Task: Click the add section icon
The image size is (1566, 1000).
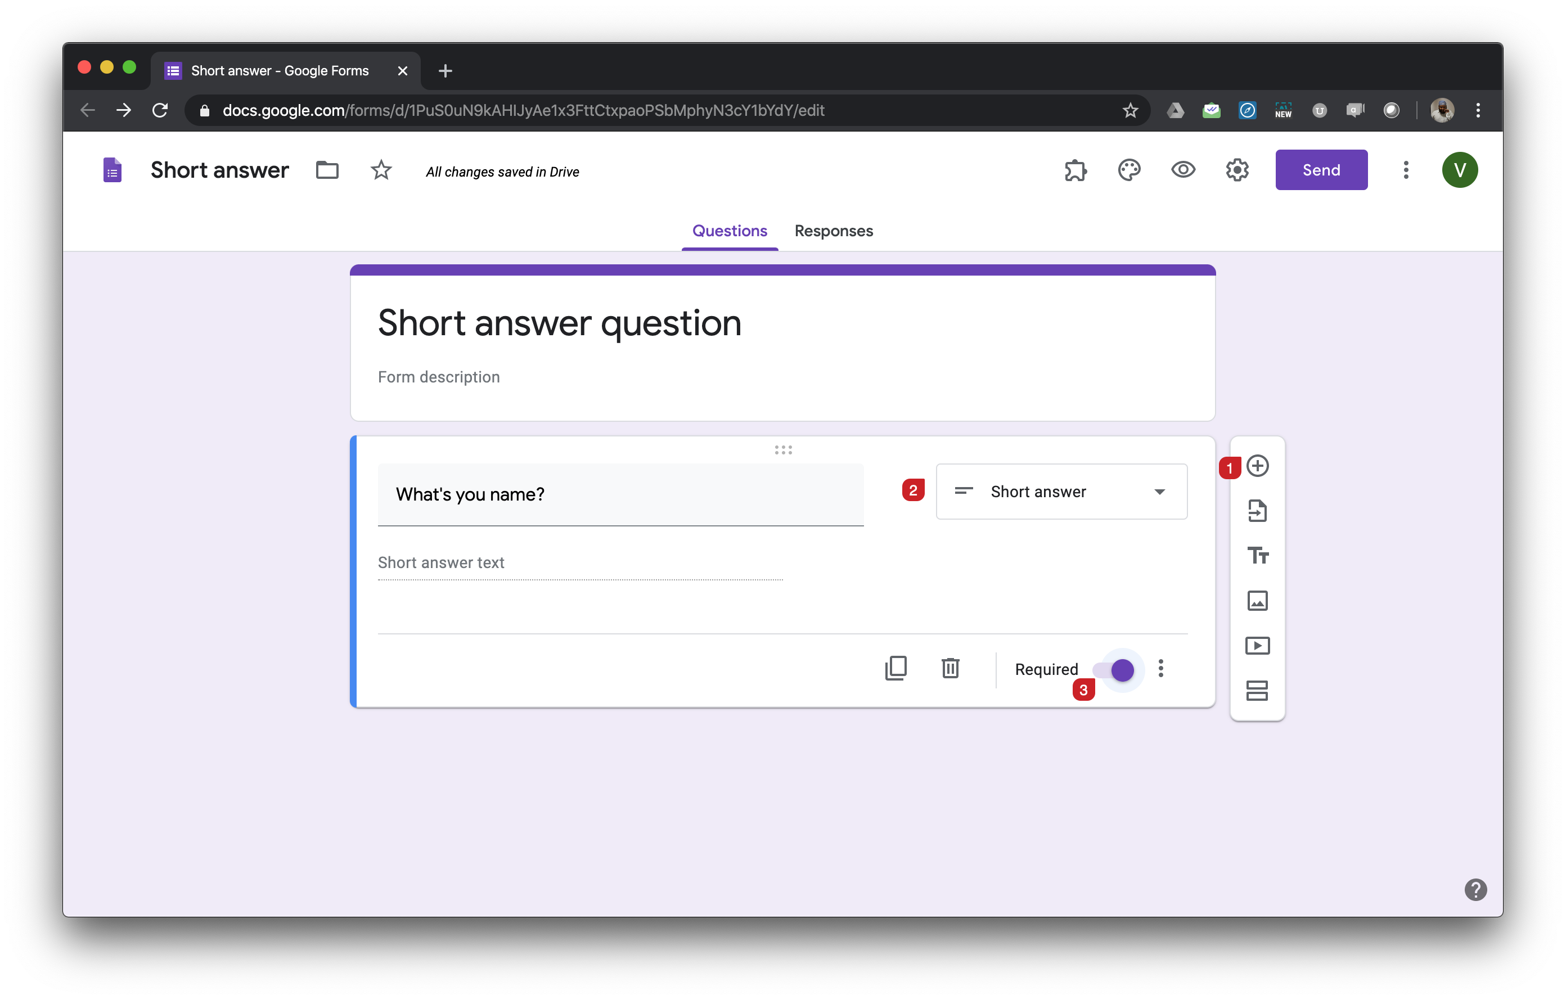Action: (x=1255, y=688)
